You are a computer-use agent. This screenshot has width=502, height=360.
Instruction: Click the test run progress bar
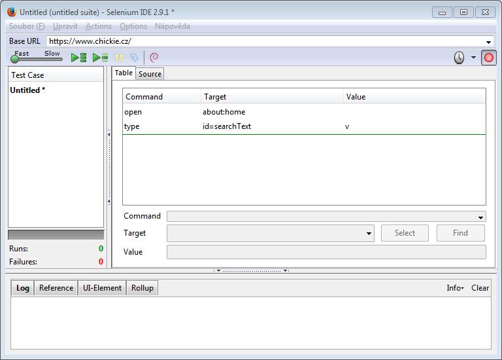pos(56,235)
